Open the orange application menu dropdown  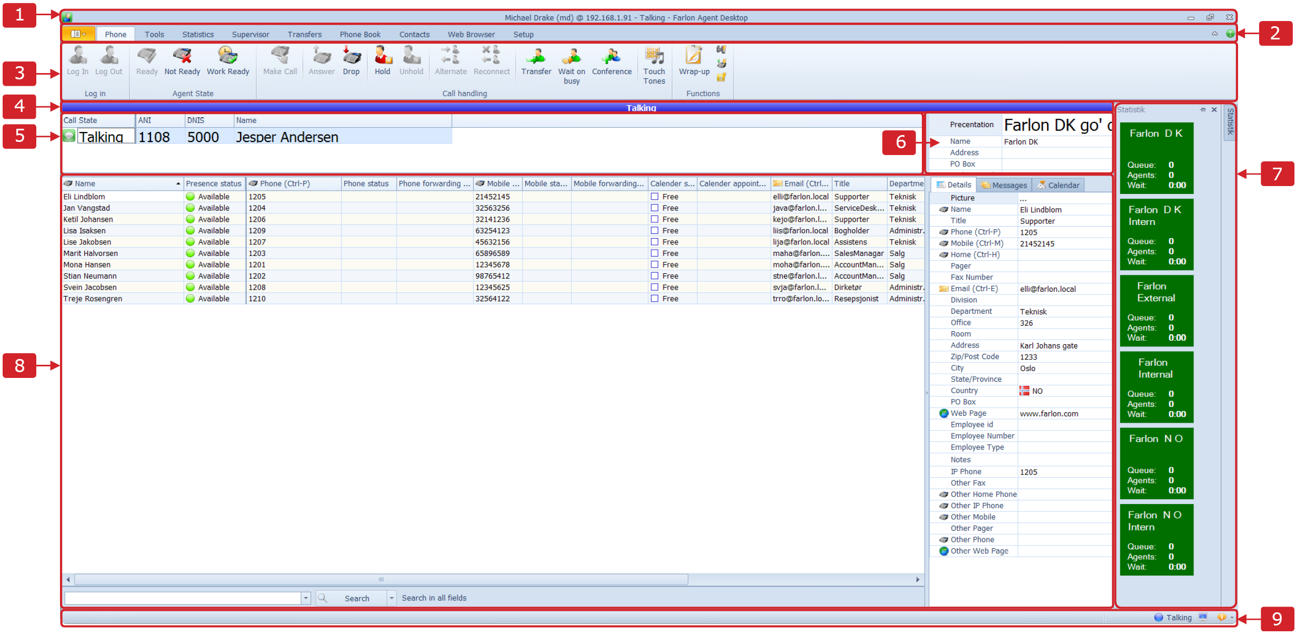pyautogui.click(x=78, y=34)
